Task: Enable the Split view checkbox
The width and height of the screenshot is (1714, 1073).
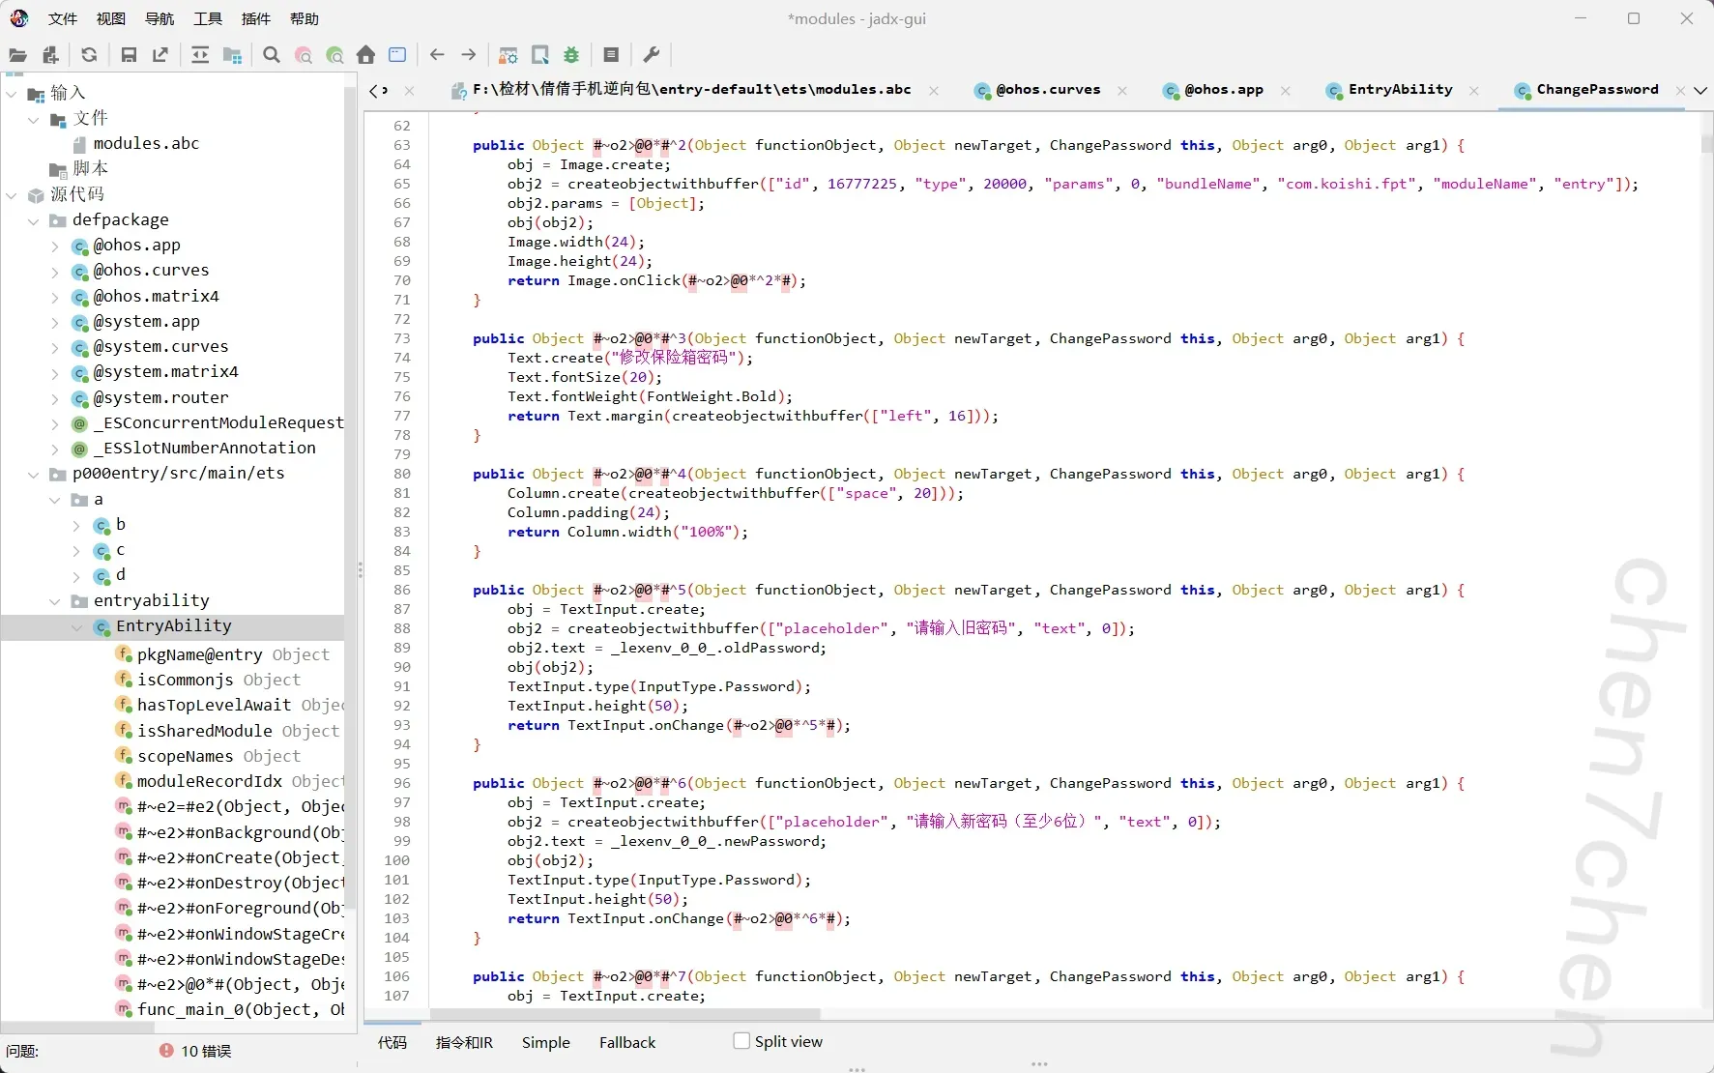Action: point(741,1041)
